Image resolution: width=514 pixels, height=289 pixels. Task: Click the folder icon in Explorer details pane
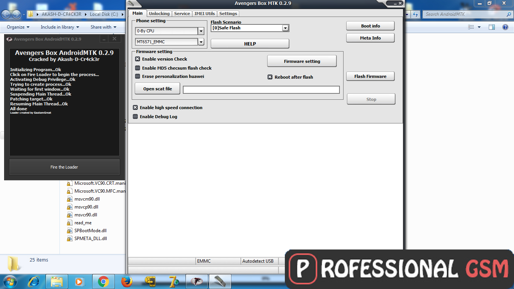click(x=14, y=263)
